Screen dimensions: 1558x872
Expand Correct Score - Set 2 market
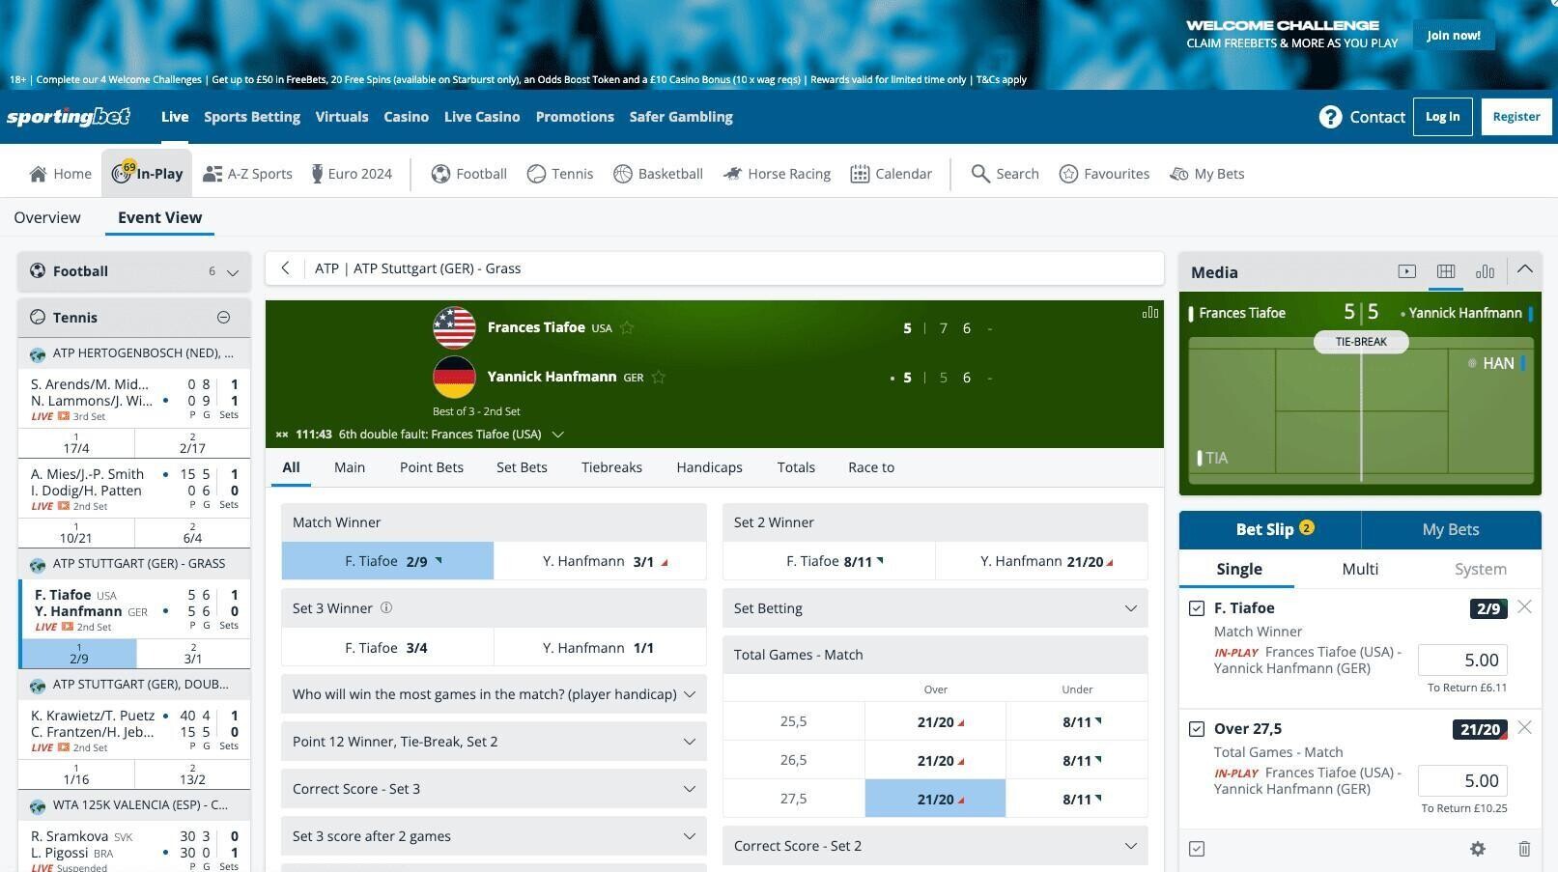(935, 846)
